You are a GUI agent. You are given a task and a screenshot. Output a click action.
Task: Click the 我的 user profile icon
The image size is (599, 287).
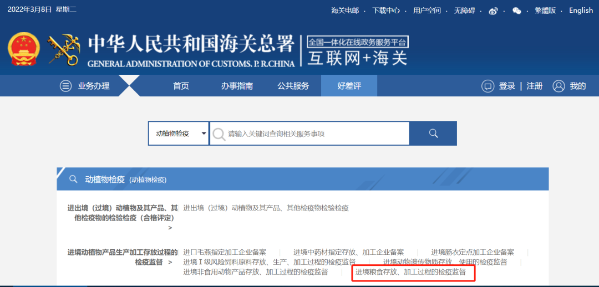(559, 86)
